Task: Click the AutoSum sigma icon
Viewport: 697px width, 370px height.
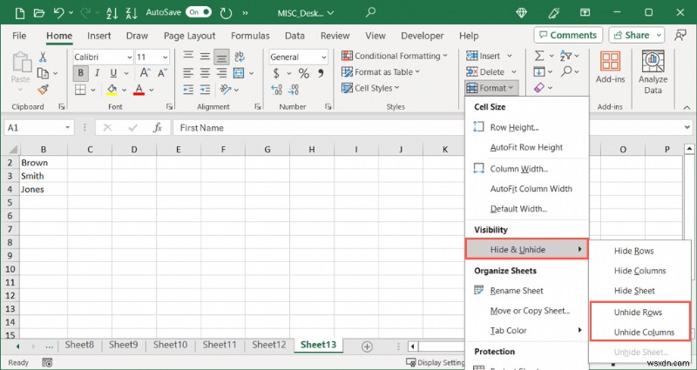Action: [x=538, y=56]
